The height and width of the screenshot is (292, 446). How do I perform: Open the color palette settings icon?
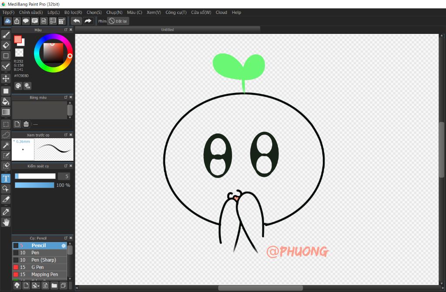(18, 86)
